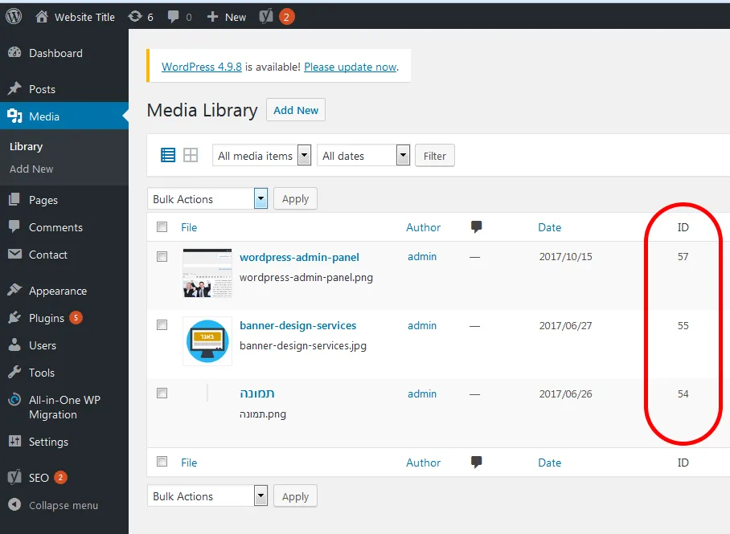730x534 pixels.
Task: Click the Appearance paintbrush icon
Action: pos(14,290)
